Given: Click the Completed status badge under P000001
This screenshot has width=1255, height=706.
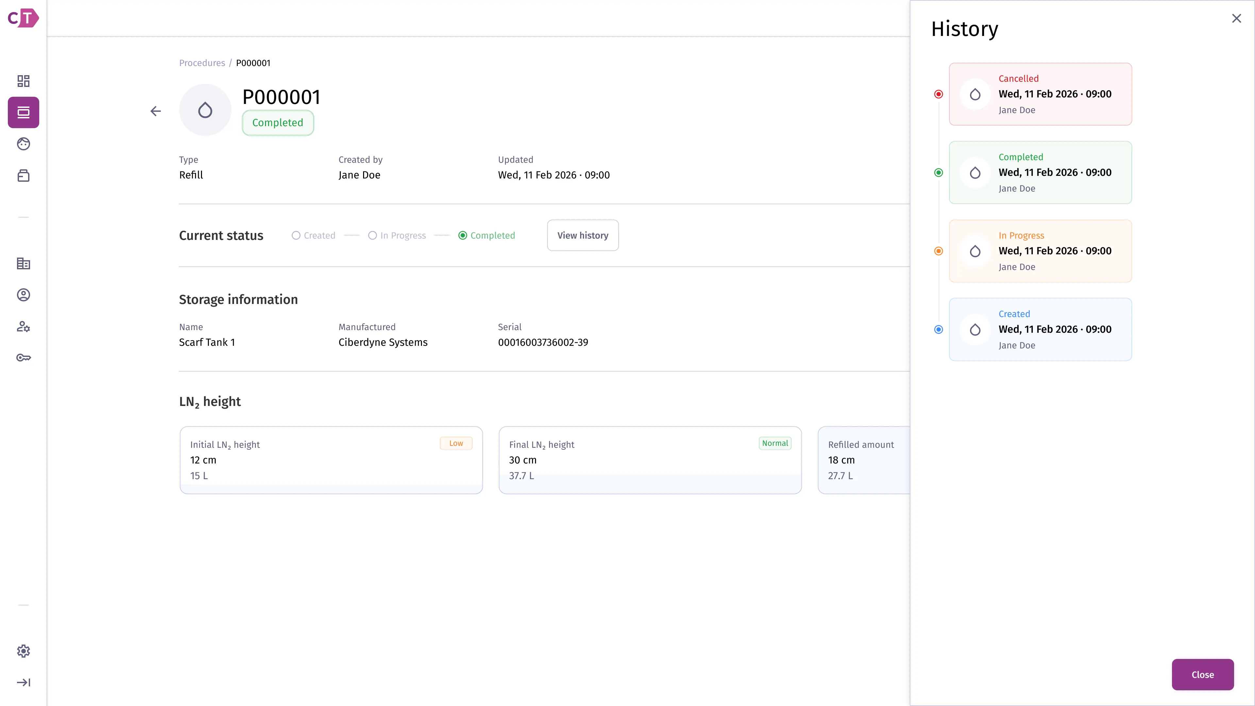Looking at the screenshot, I should point(278,123).
